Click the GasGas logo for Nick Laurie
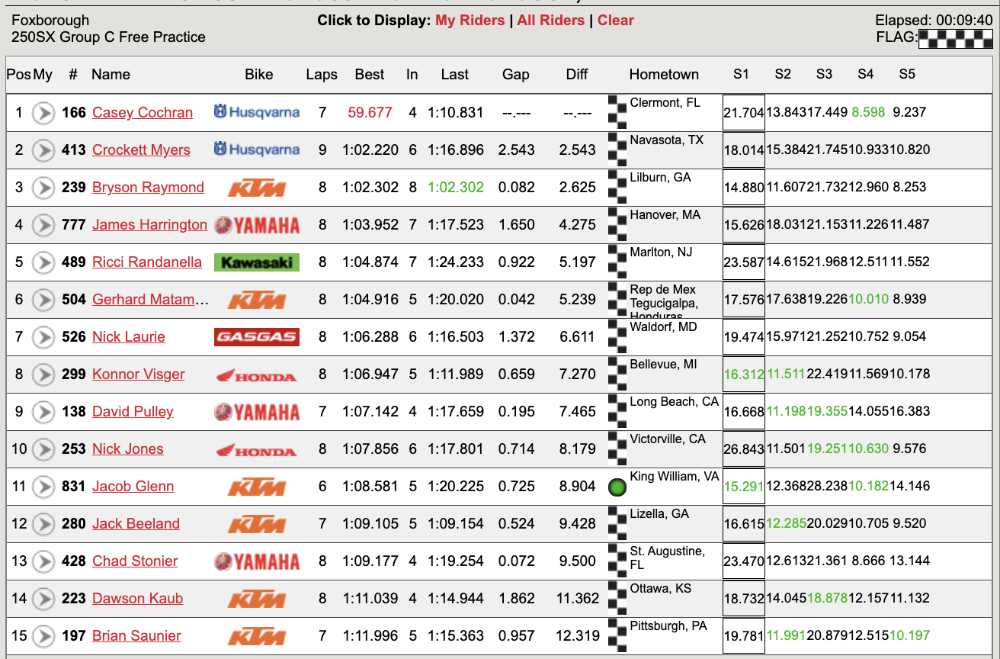The height and width of the screenshot is (659, 1000). click(257, 337)
